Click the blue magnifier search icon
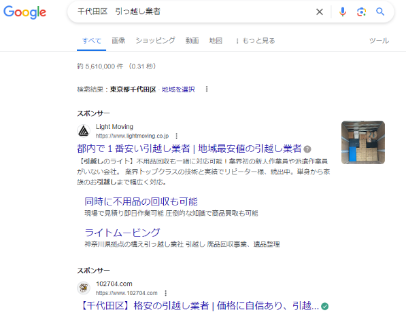The width and height of the screenshot is (406, 312). click(380, 12)
